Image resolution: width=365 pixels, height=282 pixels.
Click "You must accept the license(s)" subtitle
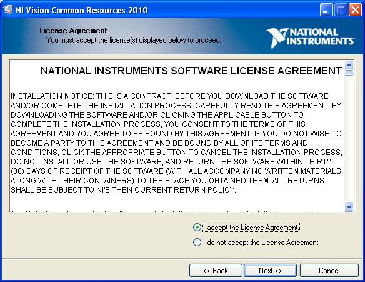133,40
